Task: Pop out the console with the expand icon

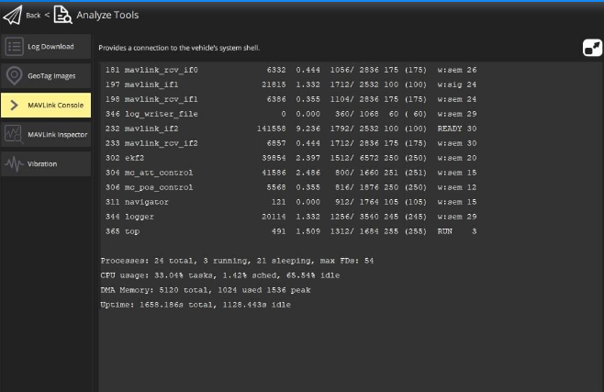Action: pyautogui.click(x=592, y=47)
